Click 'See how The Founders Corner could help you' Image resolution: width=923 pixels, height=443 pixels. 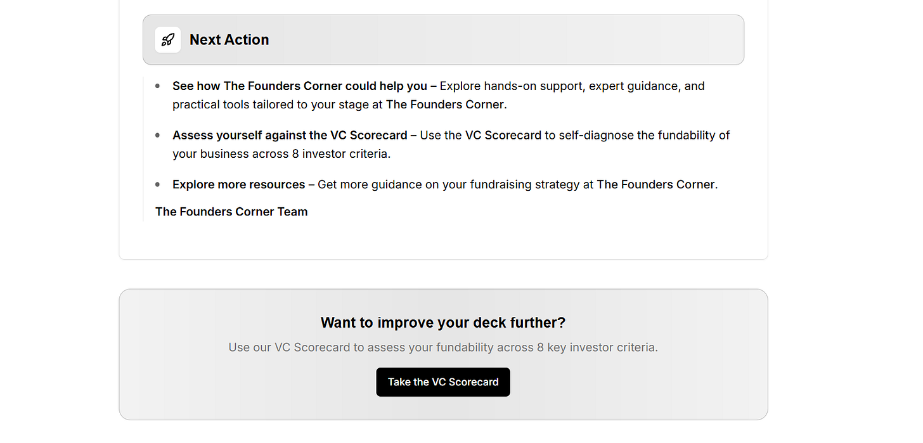(299, 86)
